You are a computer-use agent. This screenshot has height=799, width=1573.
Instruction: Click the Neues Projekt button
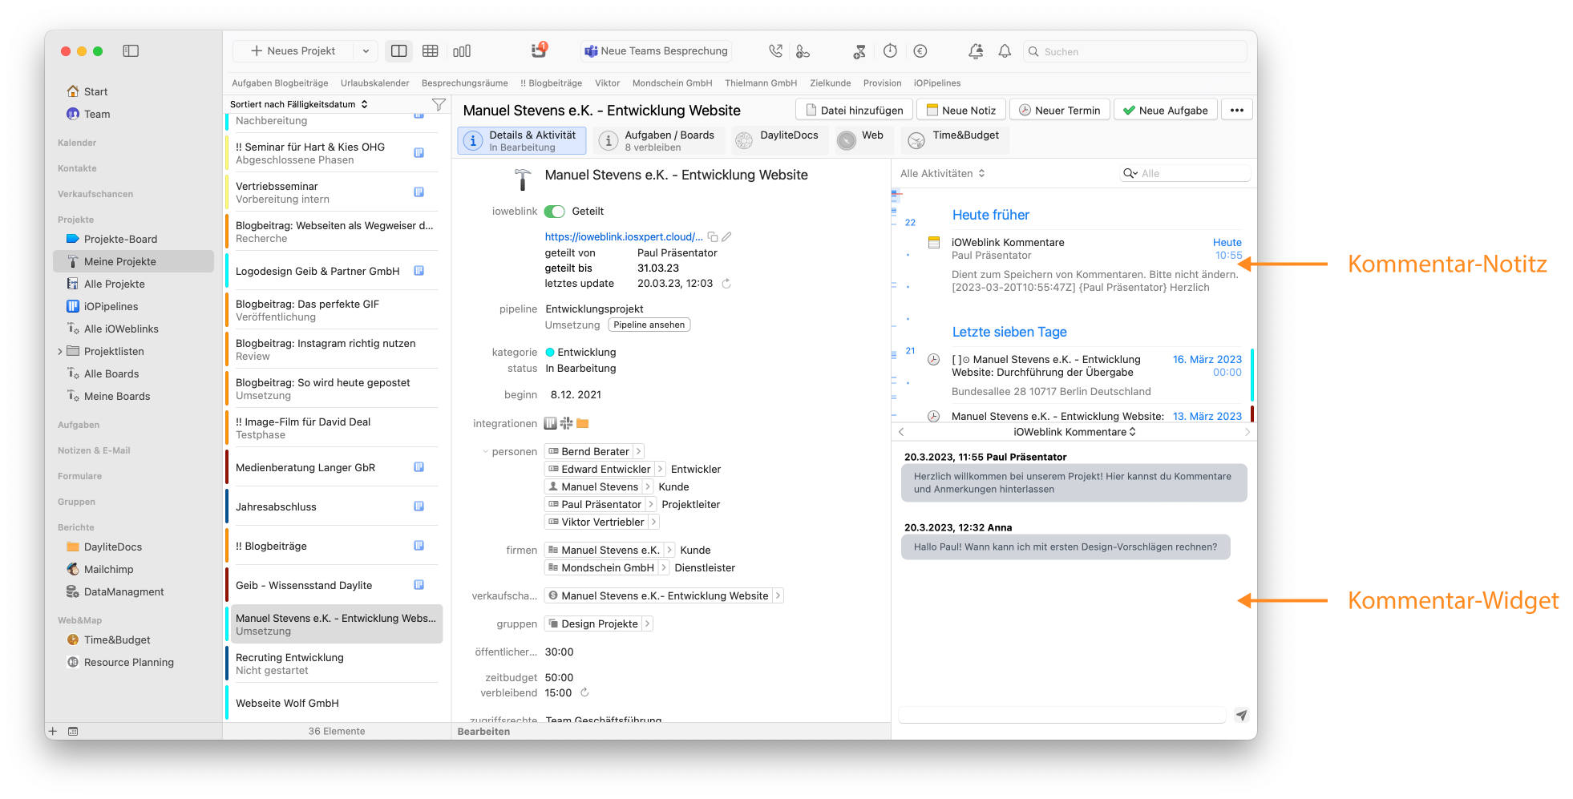293,51
